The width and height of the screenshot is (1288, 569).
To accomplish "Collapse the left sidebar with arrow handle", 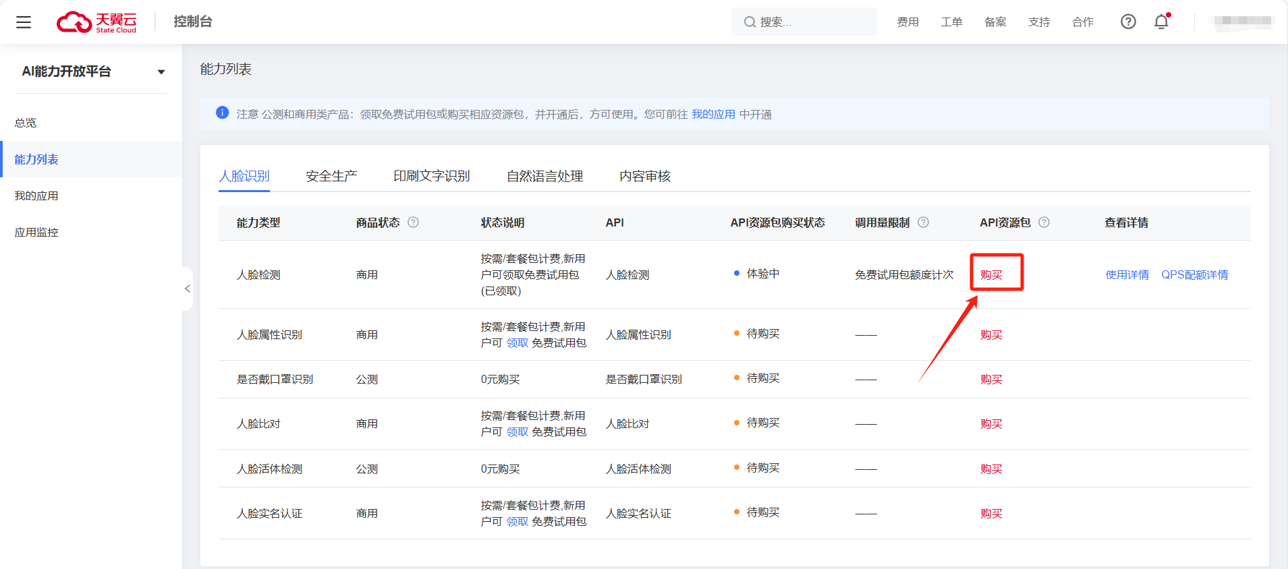I will click(187, 289).
